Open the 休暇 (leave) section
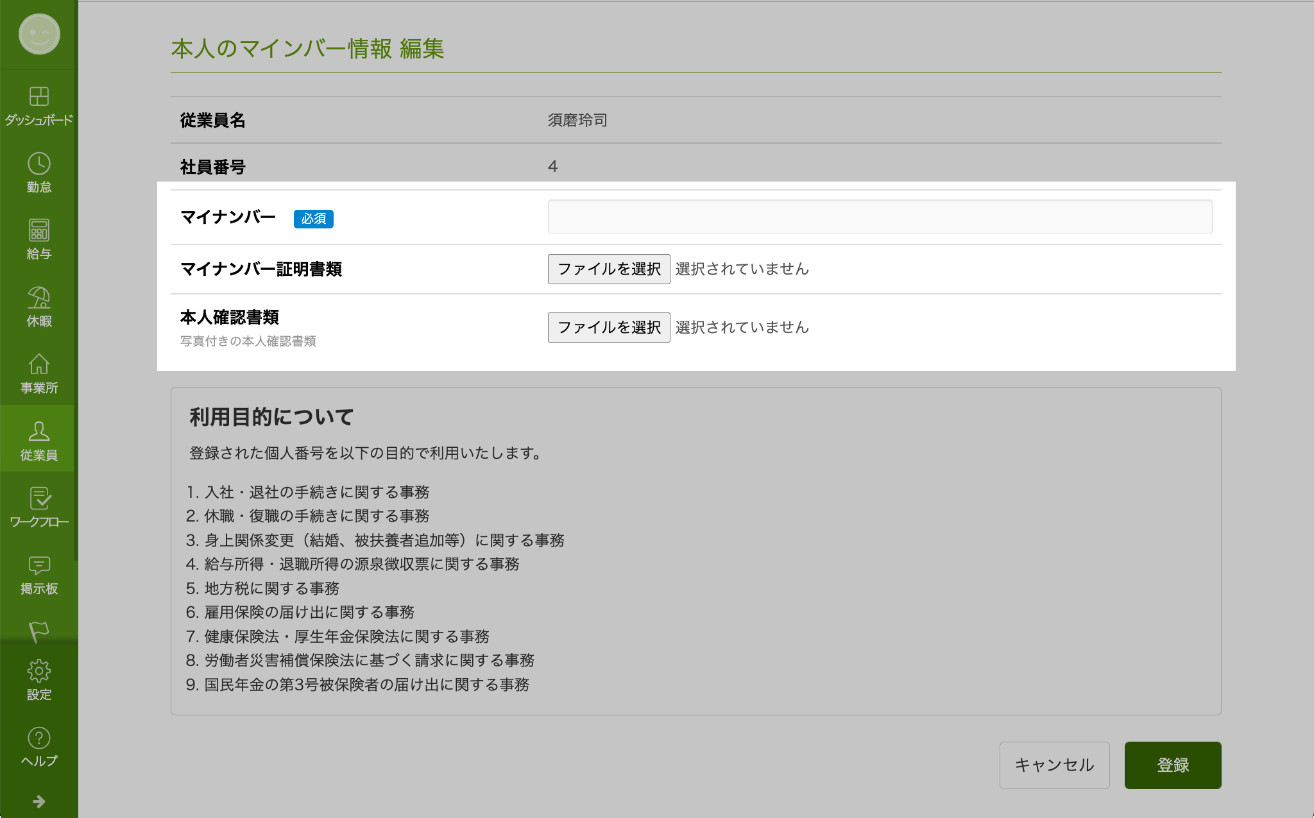1314x818 pixels. click(x=38, y=305)
